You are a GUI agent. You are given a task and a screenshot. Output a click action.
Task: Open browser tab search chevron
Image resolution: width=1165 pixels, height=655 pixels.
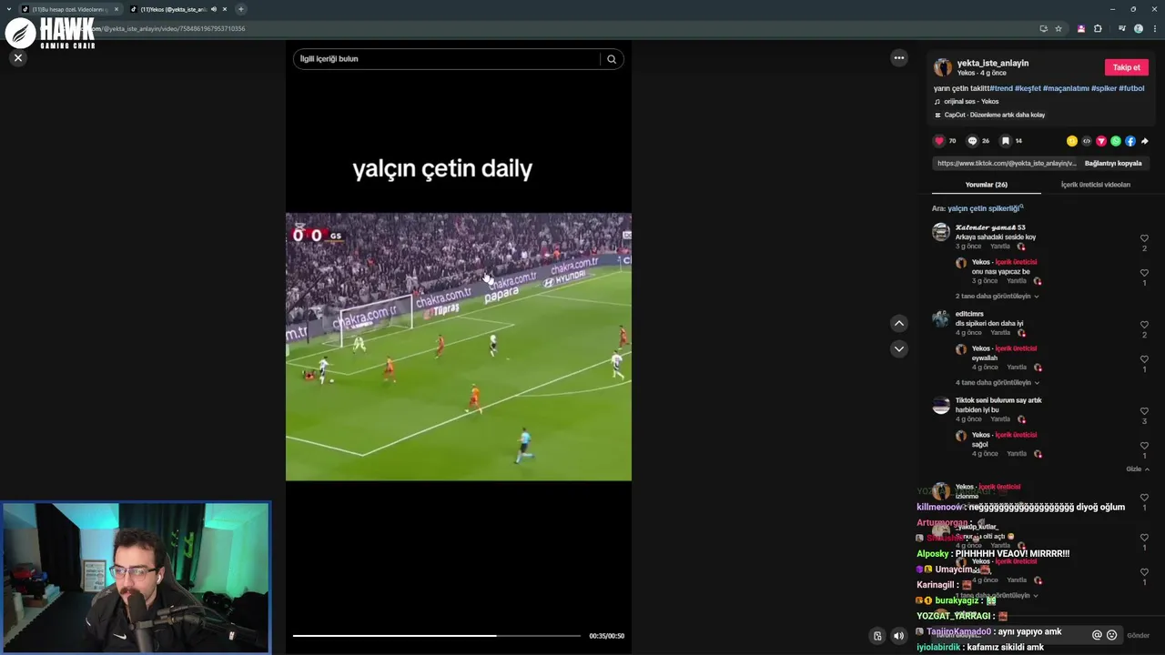(8, 9)
